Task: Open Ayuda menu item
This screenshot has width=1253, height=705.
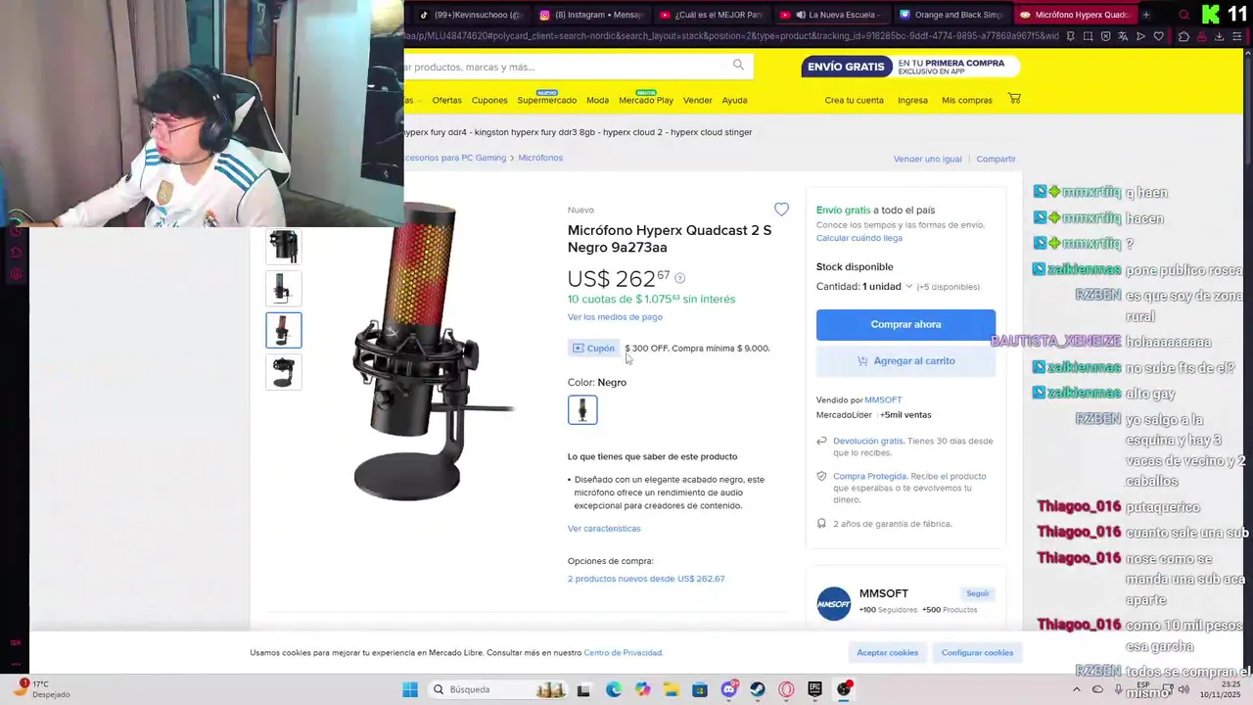Action: coord(734,100)
